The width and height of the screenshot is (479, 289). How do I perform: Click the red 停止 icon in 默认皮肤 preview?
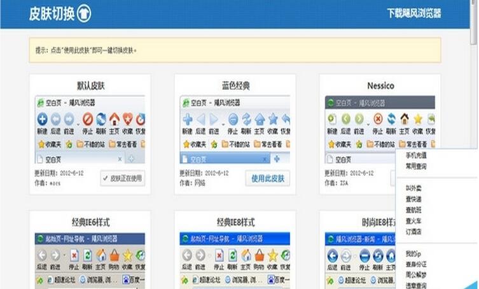88,119
